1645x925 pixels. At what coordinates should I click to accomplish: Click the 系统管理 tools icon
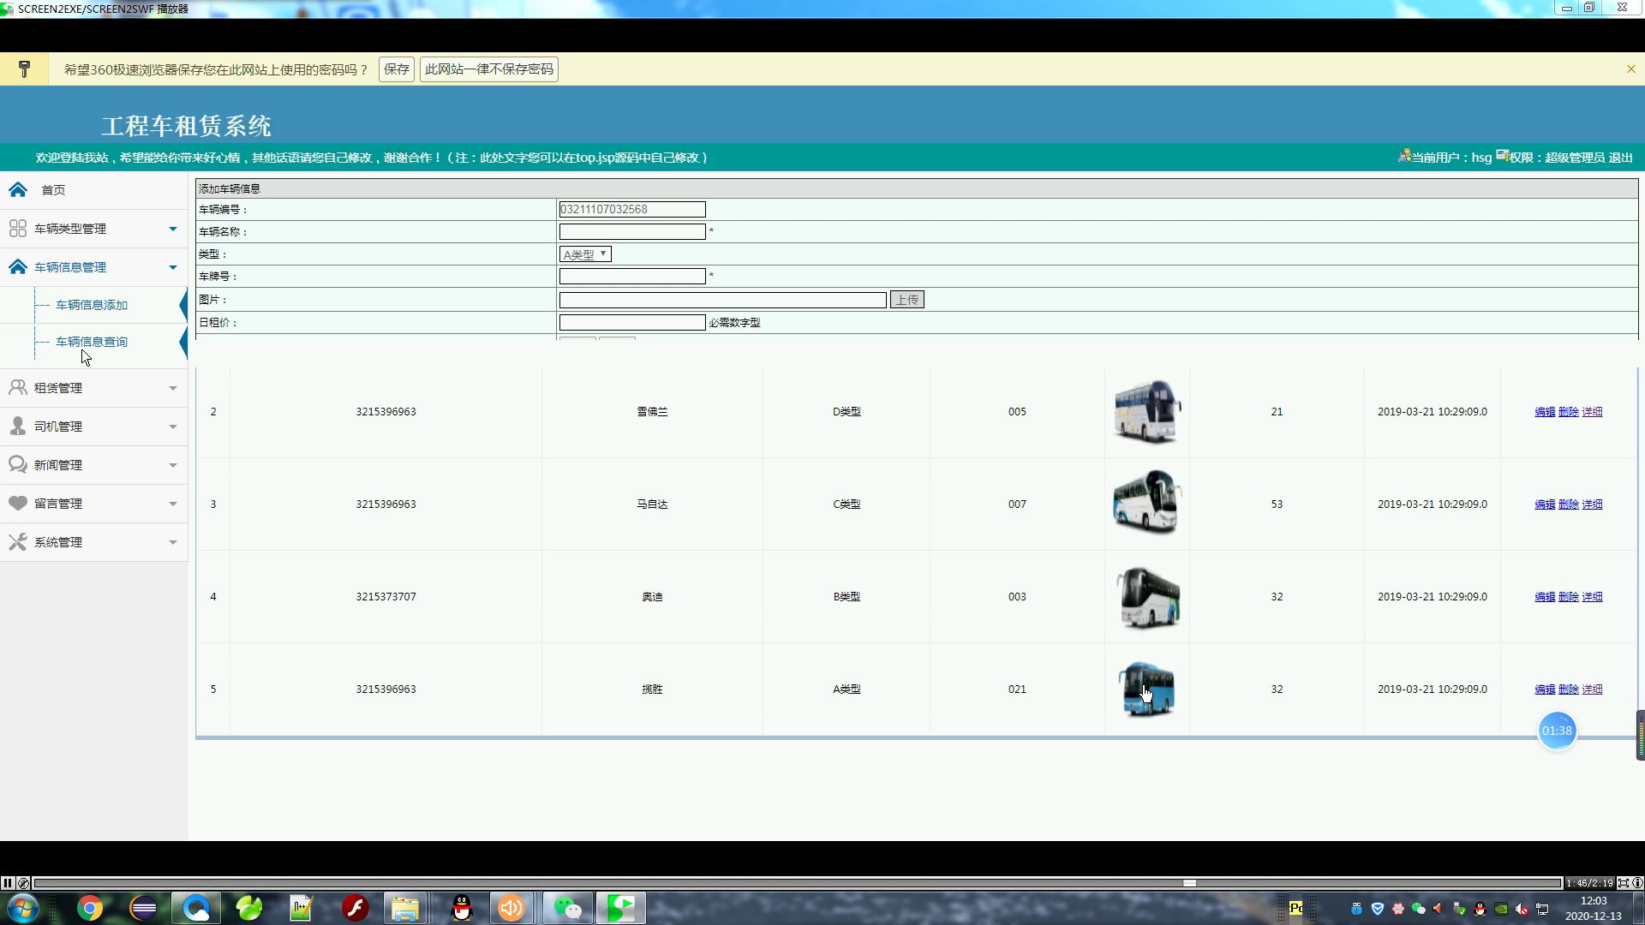18,541
